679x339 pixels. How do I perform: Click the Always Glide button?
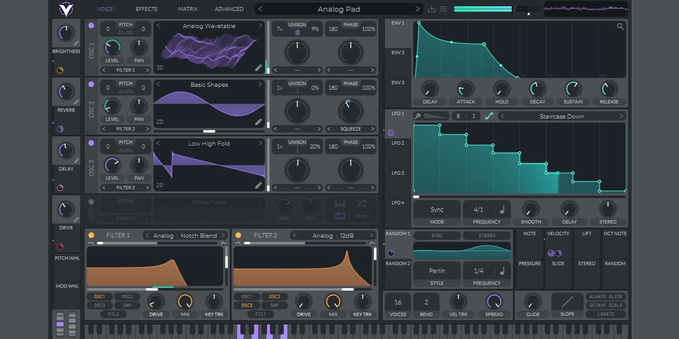click(606, 296)
